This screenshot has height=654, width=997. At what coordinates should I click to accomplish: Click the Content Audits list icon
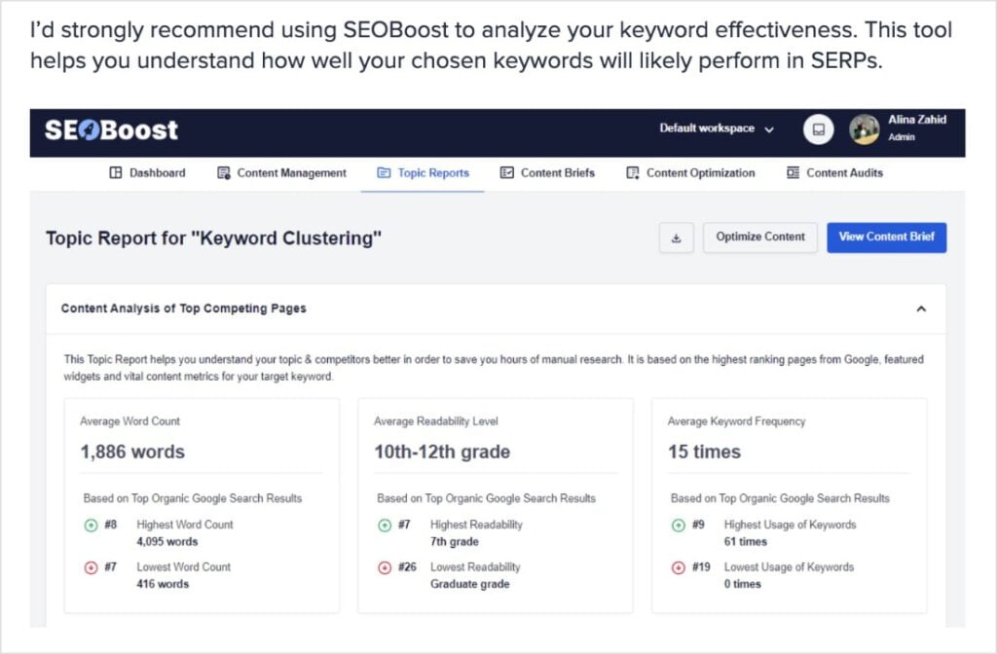[x=791, y=172]
